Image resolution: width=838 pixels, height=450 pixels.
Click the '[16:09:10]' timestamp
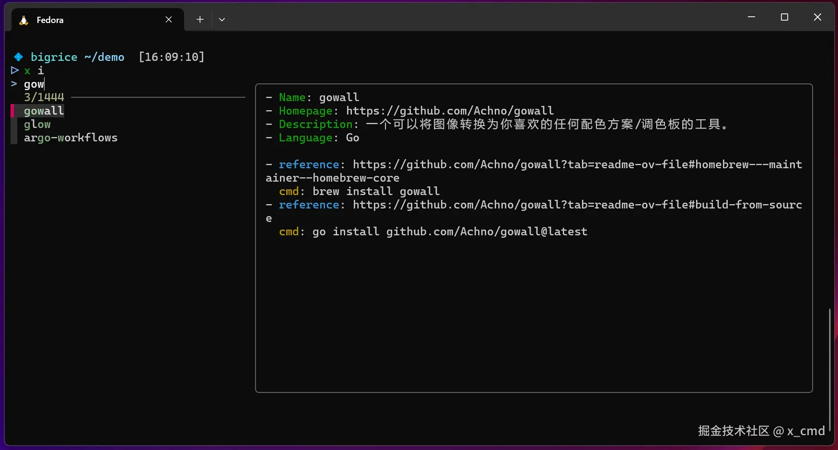click(x=172, y=57)
